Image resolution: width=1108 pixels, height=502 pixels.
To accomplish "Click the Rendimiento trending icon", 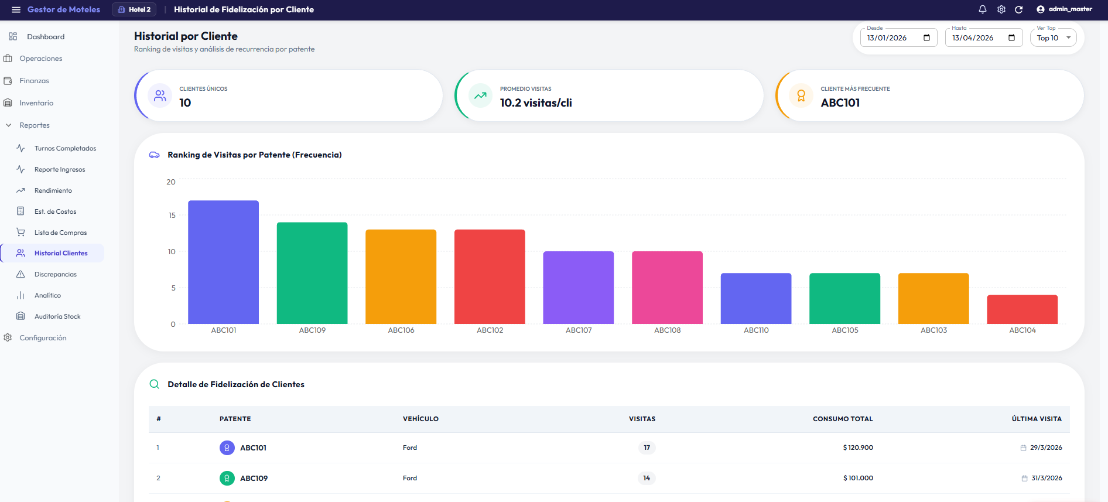I will (x=20, y=190).
